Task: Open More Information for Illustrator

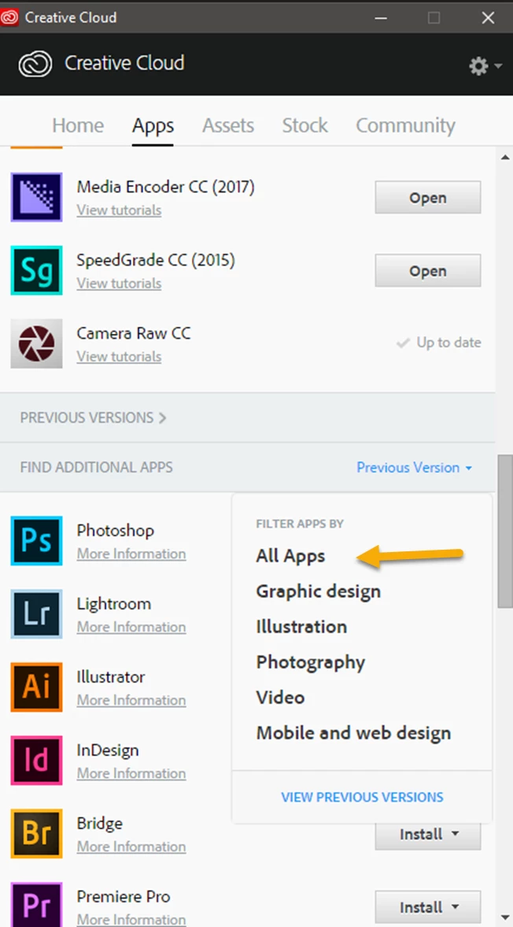Action: coord(131,701)
